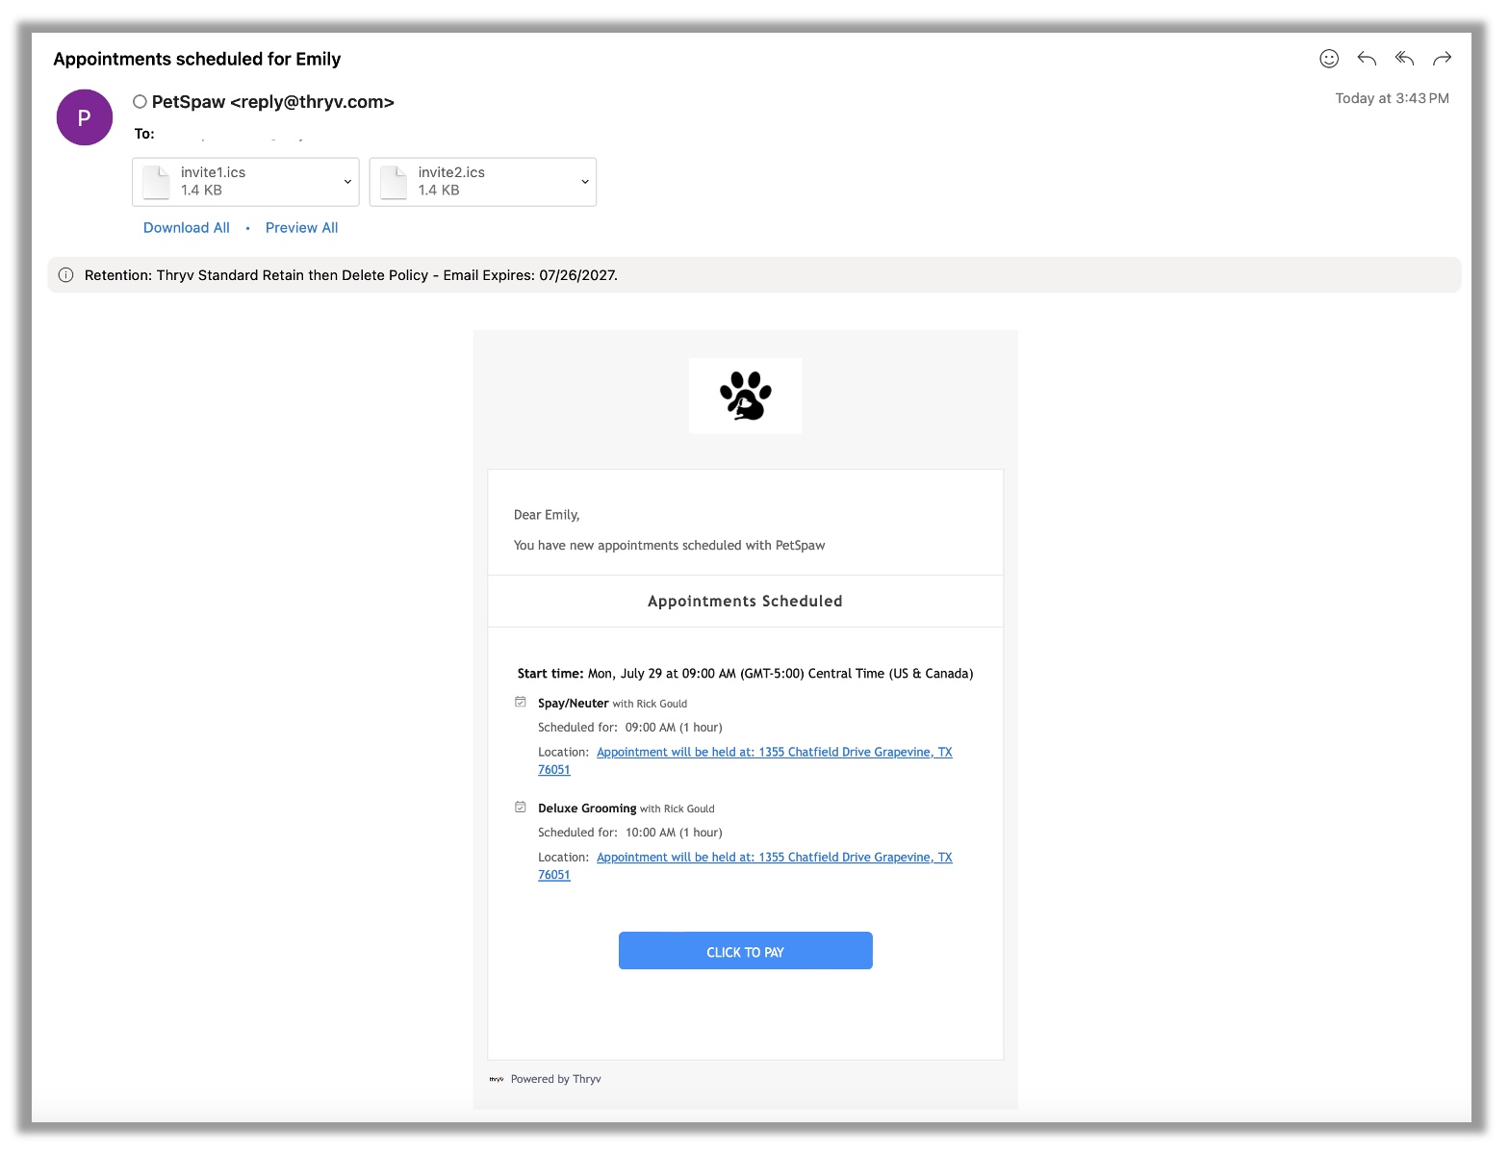Click the invite1.ics file icon
This screenshot has width=1509, height=1155.
157,182
